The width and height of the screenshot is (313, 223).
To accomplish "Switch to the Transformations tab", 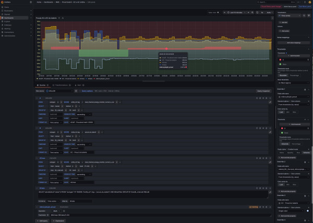I will [x=62, y=85].
